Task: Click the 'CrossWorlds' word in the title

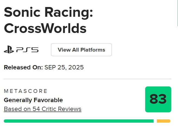Action: tap(45, 28)
